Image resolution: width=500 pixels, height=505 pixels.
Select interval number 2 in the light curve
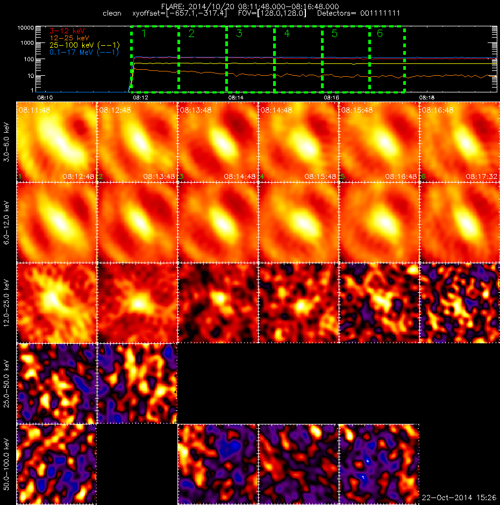191,33
